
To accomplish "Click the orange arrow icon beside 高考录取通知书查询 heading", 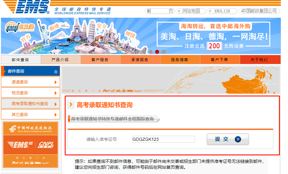I will click(71, 105).
